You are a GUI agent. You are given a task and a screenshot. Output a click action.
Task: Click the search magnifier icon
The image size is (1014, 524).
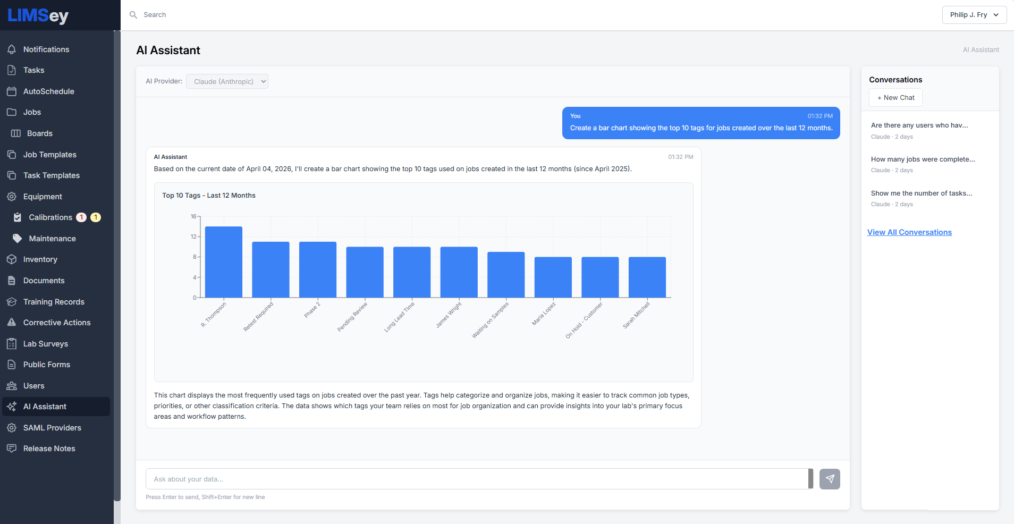[133, 15]
